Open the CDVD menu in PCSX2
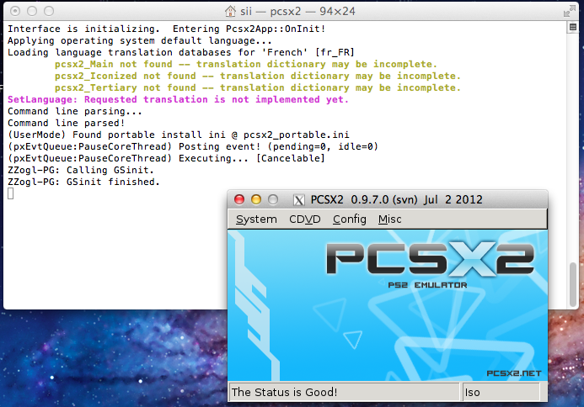Image resolution: width=584 pixels, height=407 pixels. click(305, 219)
